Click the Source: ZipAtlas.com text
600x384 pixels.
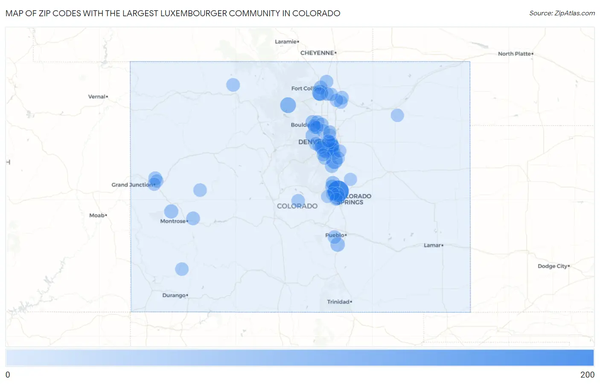pos(562,13)
